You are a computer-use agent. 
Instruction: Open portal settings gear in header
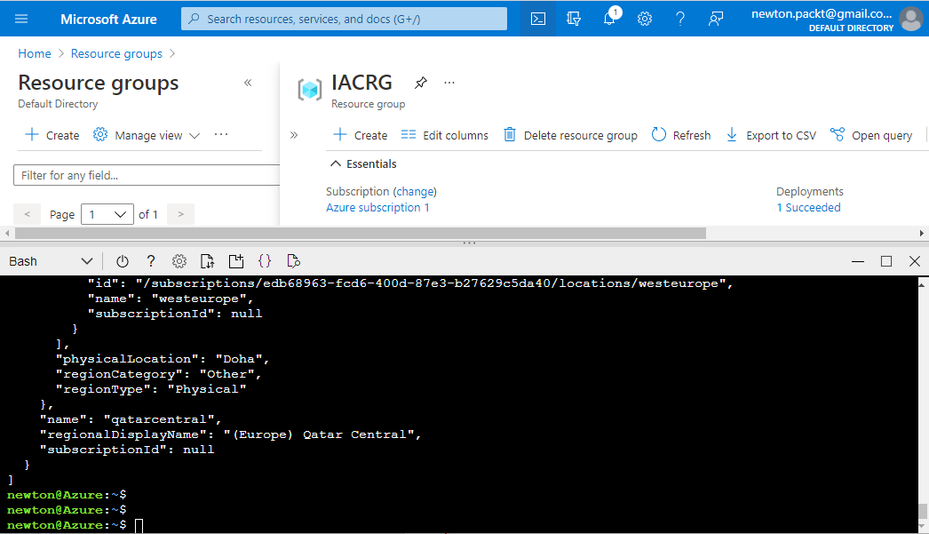645,19
